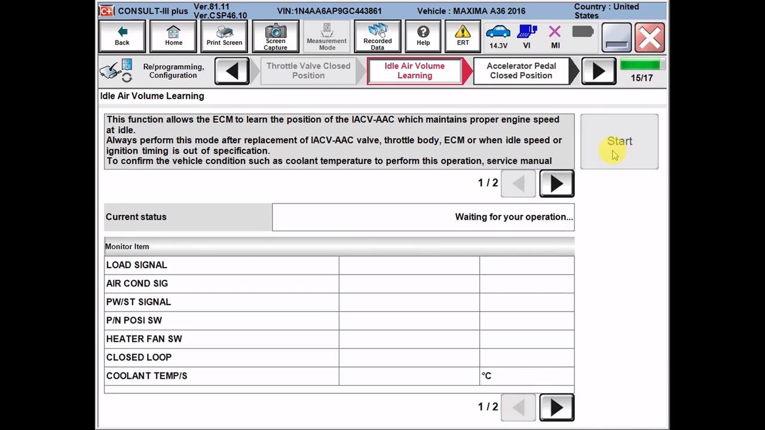Go to next workflow step arrow
This screenshot has width=765, height=430.
tap(598, 71)
